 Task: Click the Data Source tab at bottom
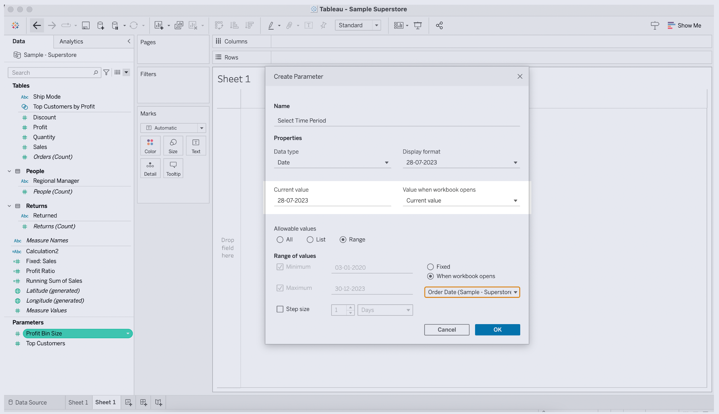point(31,402)
